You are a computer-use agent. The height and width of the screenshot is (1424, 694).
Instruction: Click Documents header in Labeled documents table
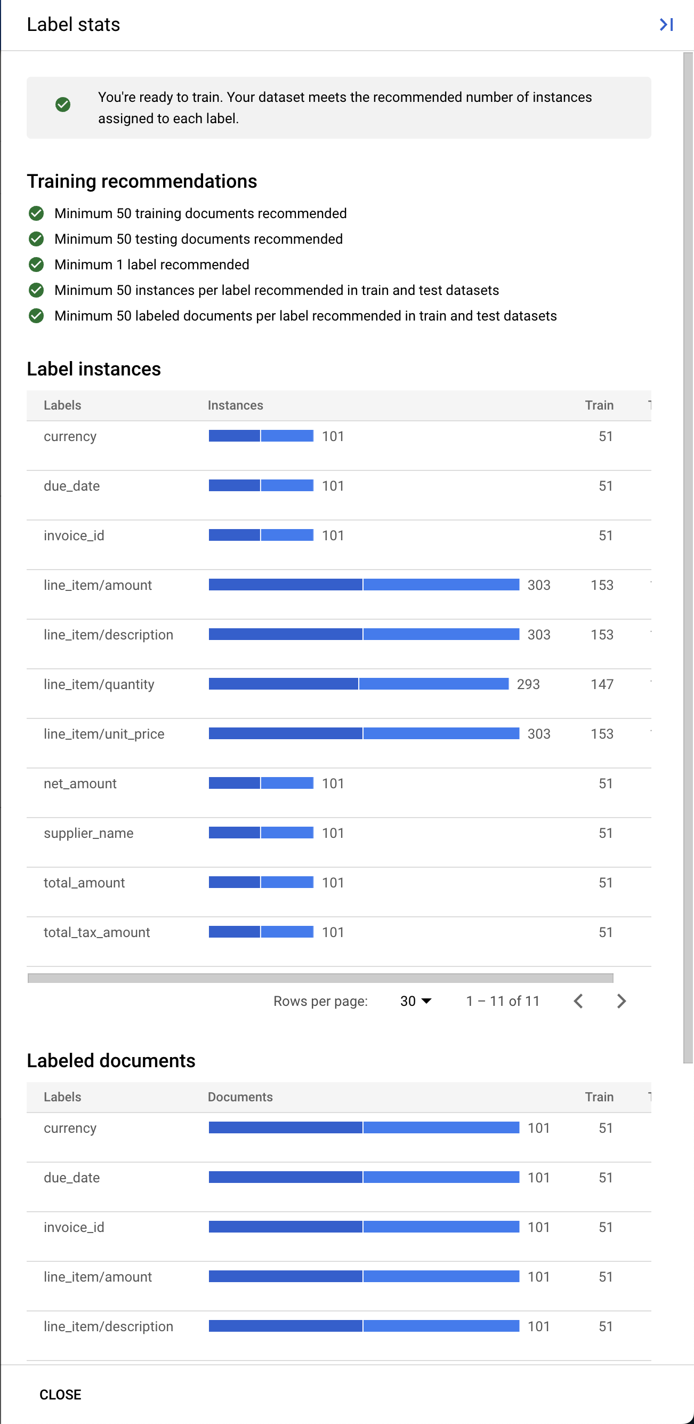(x=240, y=1097)
